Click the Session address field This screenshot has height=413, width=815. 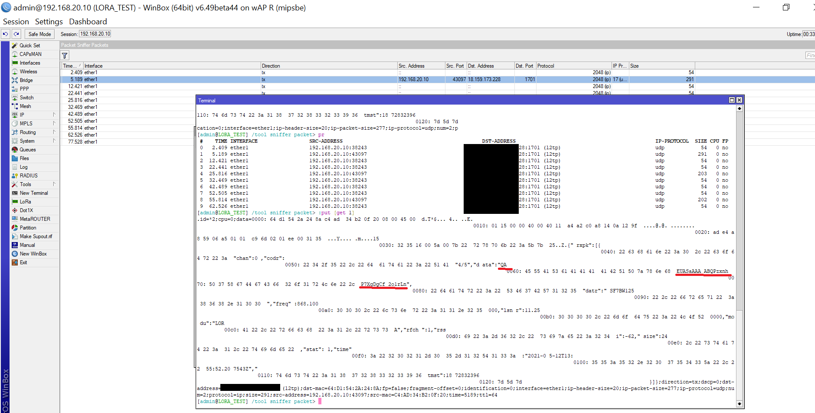(95, 34)
